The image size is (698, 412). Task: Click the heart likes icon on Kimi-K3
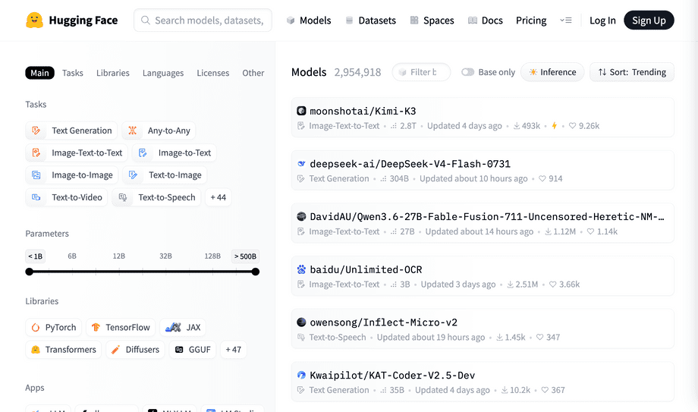[x=573, y=126]
